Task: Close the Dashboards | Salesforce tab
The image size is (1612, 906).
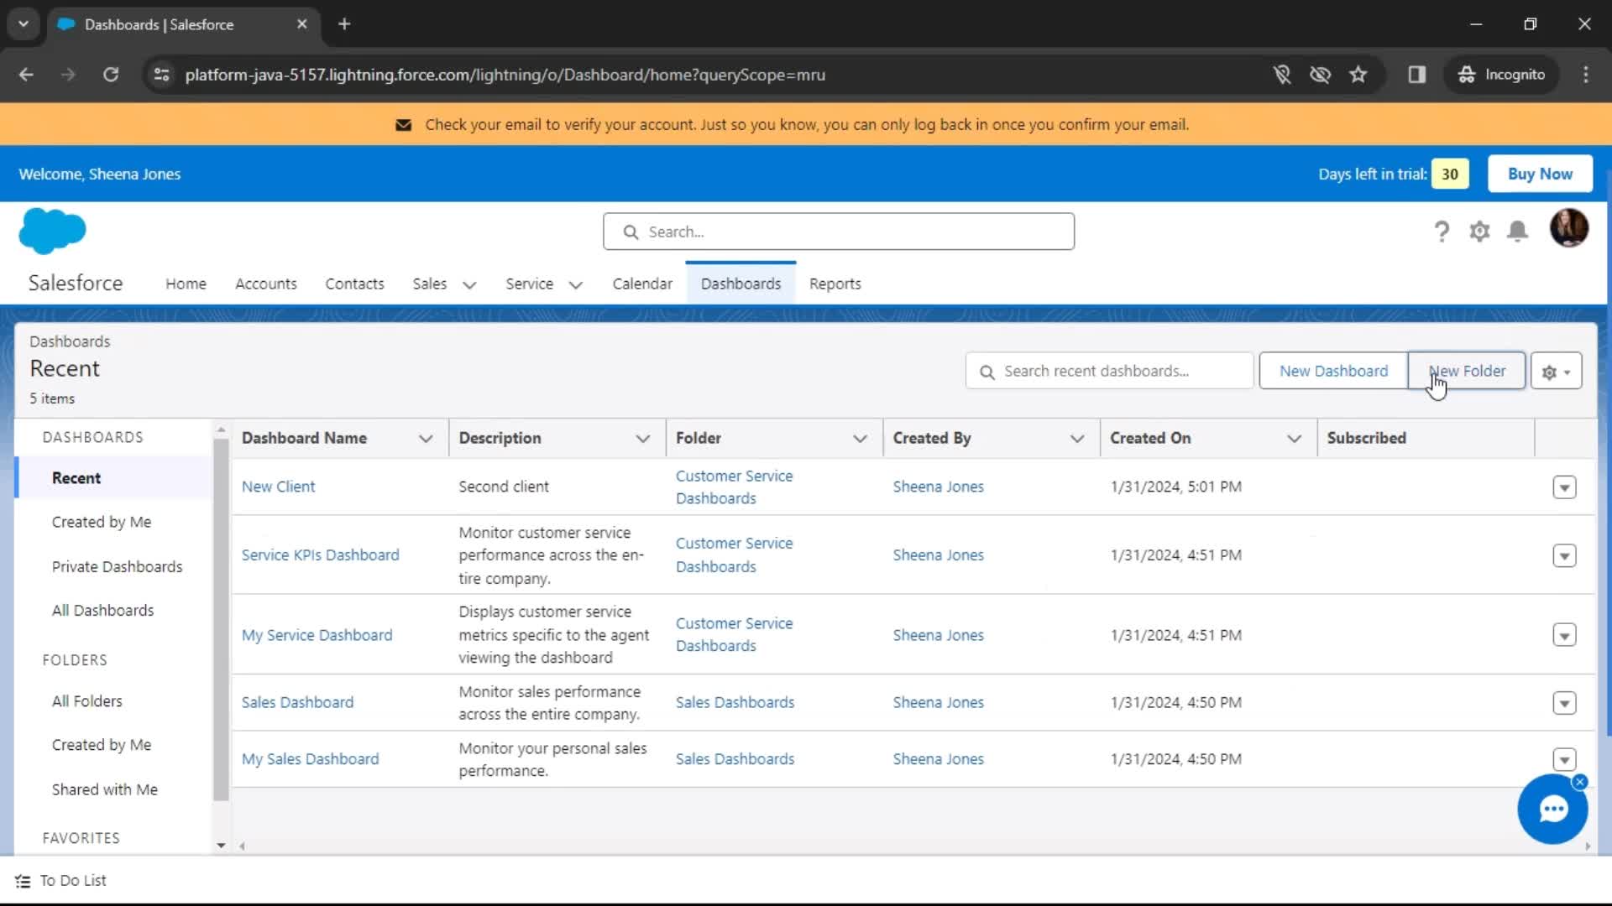Action: click(x=302, y=24)
